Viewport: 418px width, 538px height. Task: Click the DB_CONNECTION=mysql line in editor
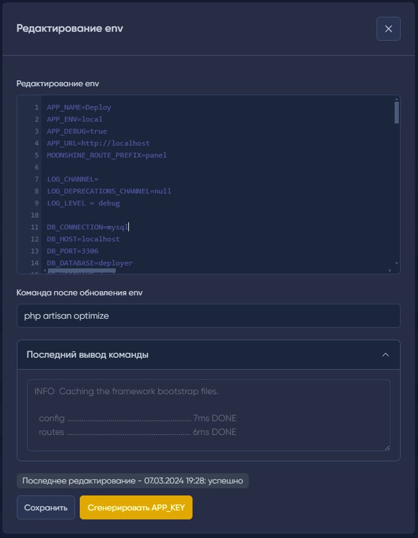tap(87, 227)
